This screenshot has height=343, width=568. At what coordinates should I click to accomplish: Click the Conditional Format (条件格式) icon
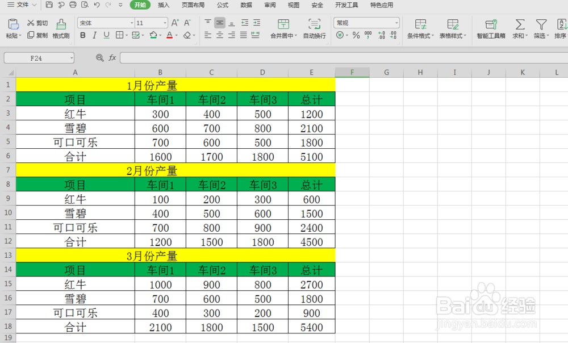point(420,24)
